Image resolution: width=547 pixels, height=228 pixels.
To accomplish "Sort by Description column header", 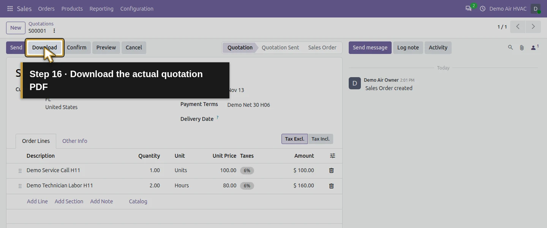I will coord(41,156).
